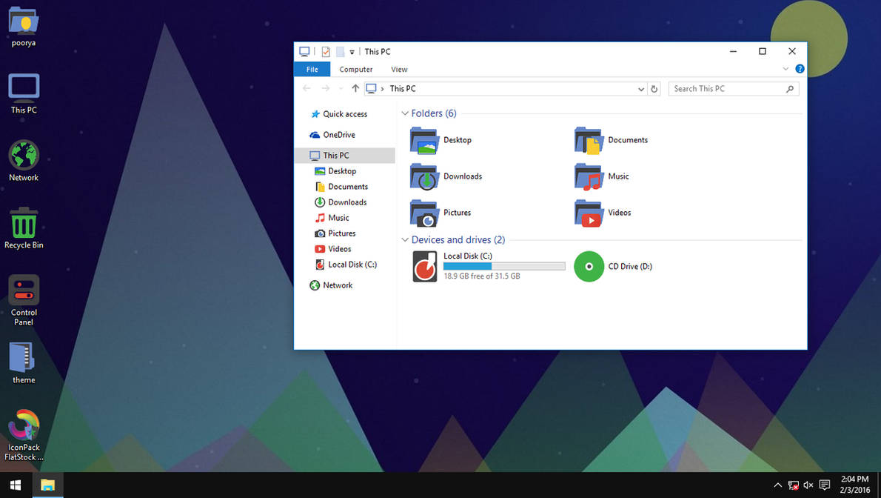The height and width of the screenshot is (498, 881).
Task: Click the search magnifier icon
Action: [x=790, y=89]
